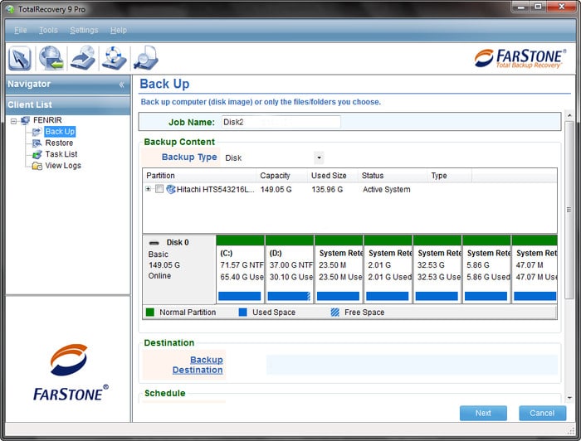Viewport: 581px width, 441px height.
Task: Click the Client List panel header
Action: coord(68,104)
